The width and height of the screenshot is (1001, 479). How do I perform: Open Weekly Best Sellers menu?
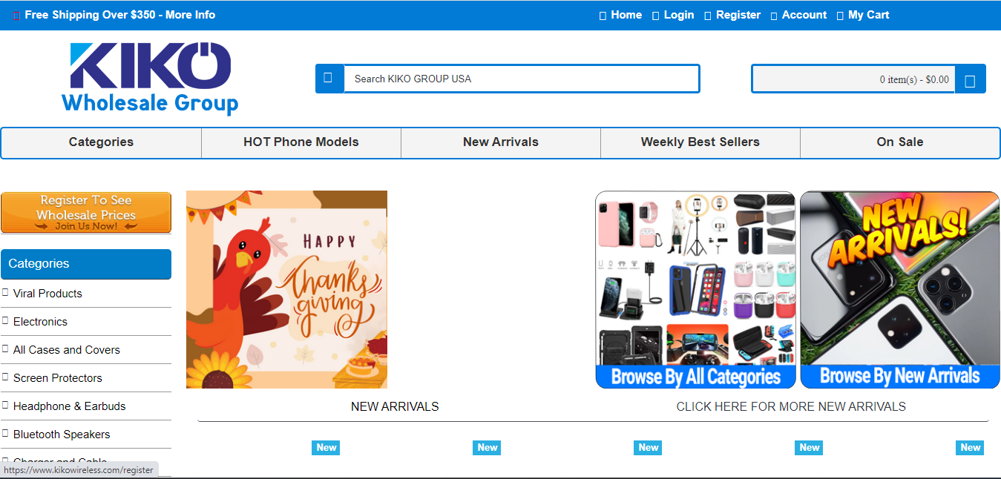pyautogui.click(x=700, y=142)
